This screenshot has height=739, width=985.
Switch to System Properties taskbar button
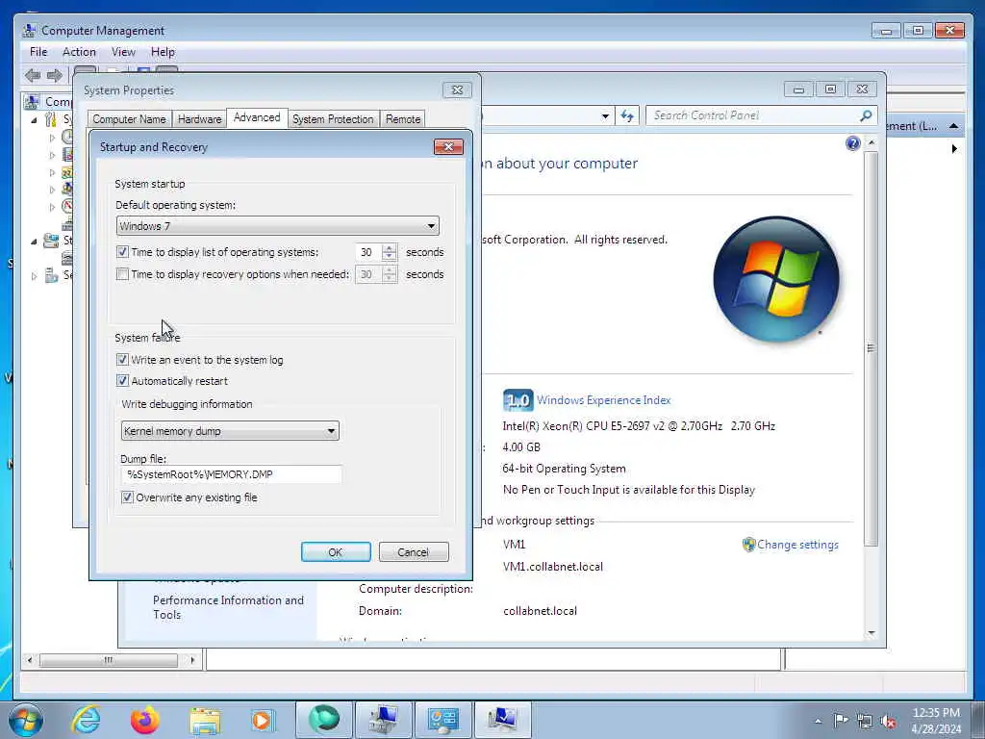[502, 720]
